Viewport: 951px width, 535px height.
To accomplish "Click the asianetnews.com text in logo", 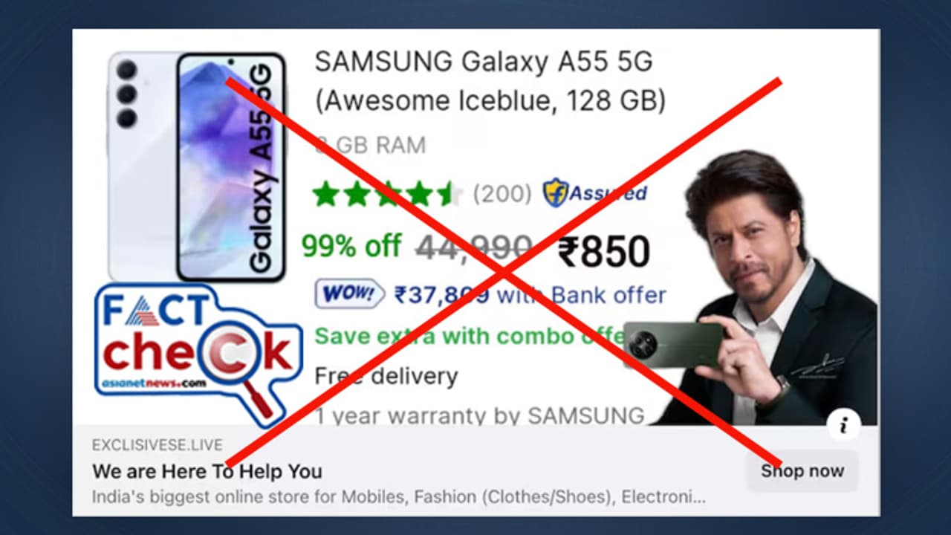I will coord(150,383).
